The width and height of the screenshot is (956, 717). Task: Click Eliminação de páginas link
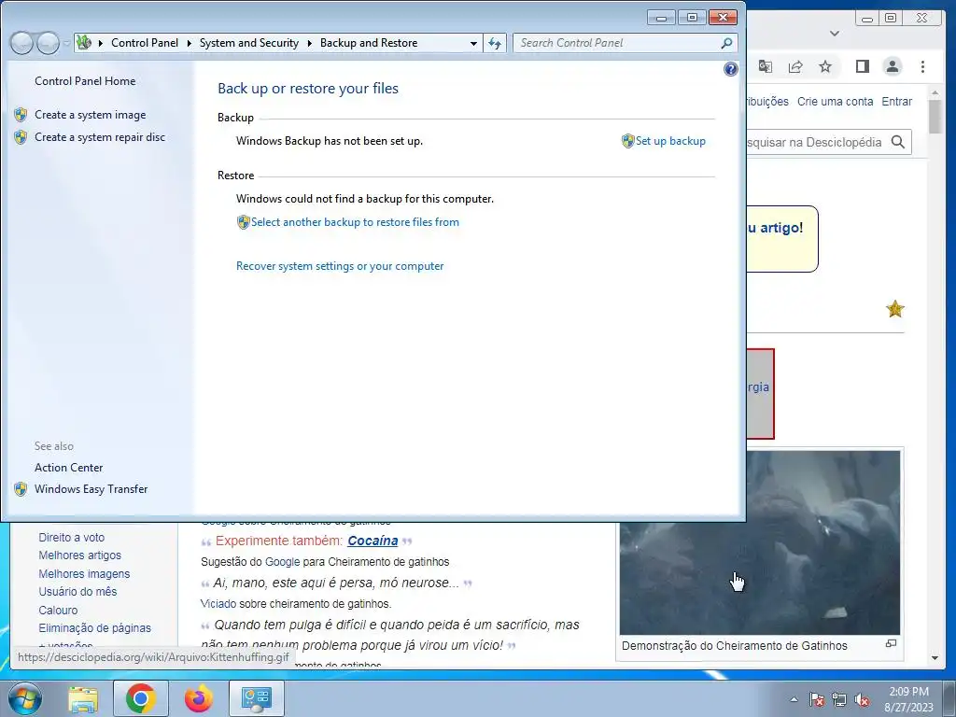point(94,628)
